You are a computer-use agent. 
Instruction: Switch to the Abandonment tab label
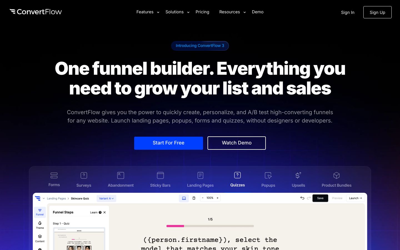(121, 185)
